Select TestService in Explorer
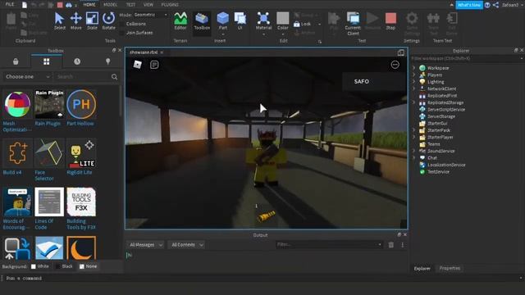This screenshot has height=295, width=525. (435, 171)
